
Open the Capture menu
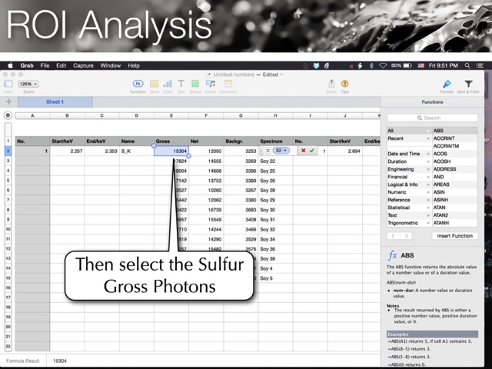pyautogui.click(x=83, y=66)
